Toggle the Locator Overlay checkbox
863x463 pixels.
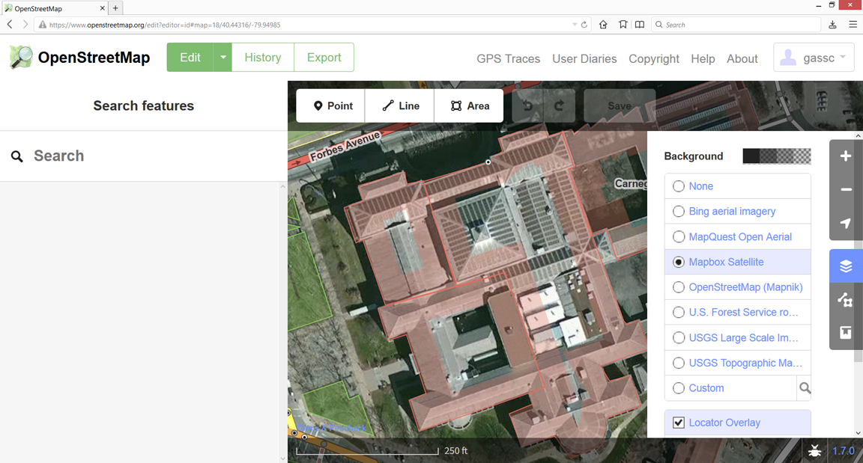679,423
